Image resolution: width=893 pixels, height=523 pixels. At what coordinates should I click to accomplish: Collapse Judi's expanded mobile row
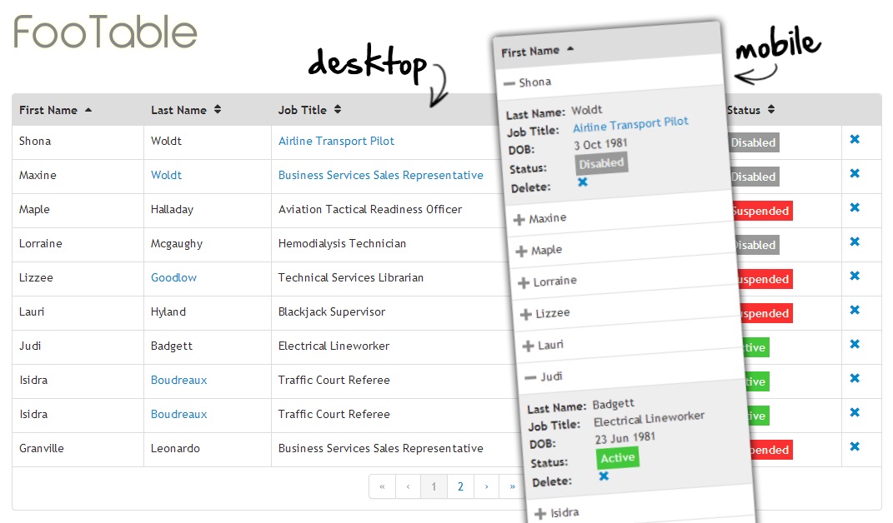pos(531,377)
